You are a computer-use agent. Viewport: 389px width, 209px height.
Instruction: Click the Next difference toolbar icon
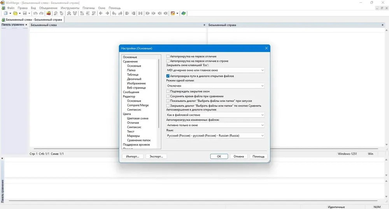point(56,13)
